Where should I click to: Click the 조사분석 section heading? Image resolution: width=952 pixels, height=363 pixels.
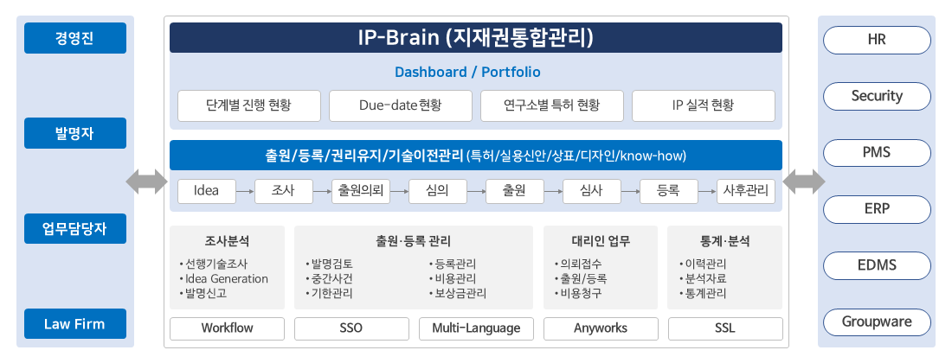pos(227,240)
